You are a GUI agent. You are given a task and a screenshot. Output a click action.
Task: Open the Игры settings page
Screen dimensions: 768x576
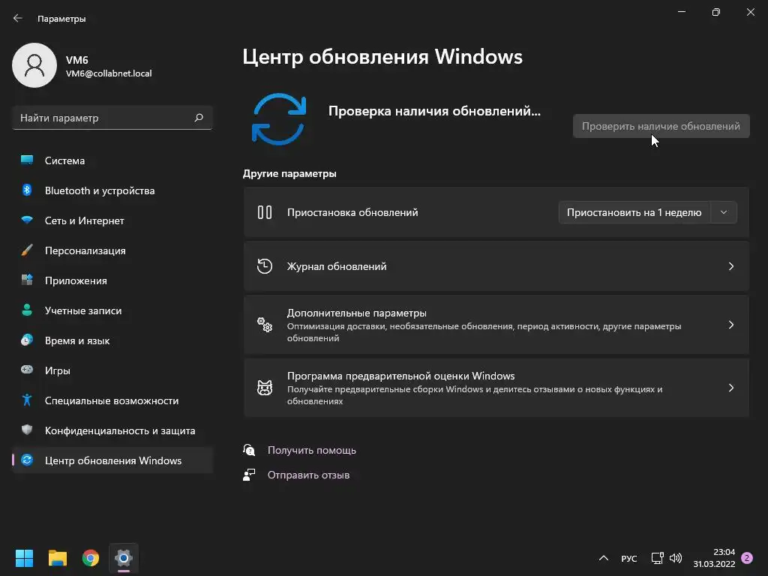tap(112, 370)
